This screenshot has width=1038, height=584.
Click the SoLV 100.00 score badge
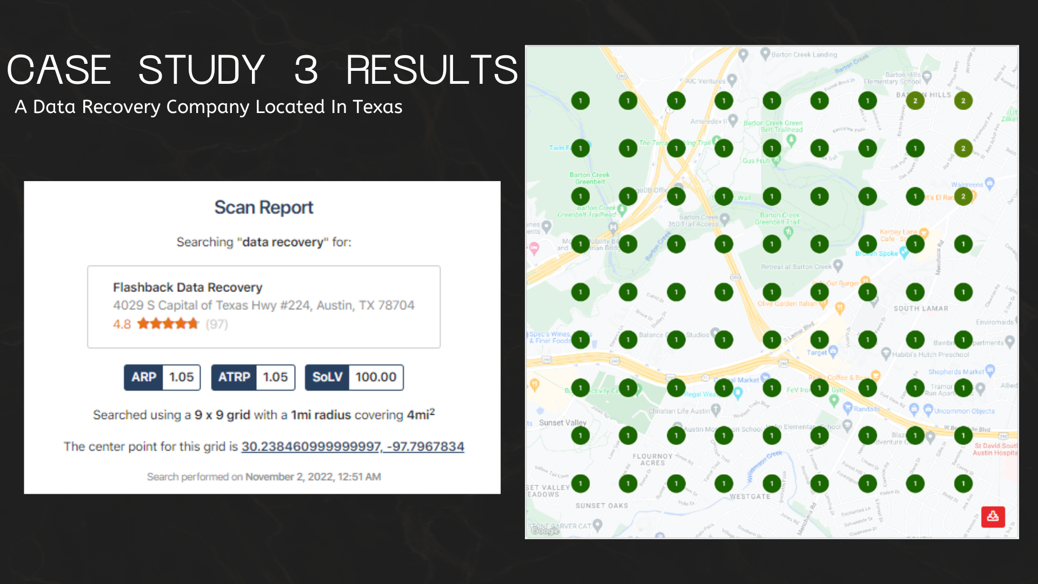354,377
